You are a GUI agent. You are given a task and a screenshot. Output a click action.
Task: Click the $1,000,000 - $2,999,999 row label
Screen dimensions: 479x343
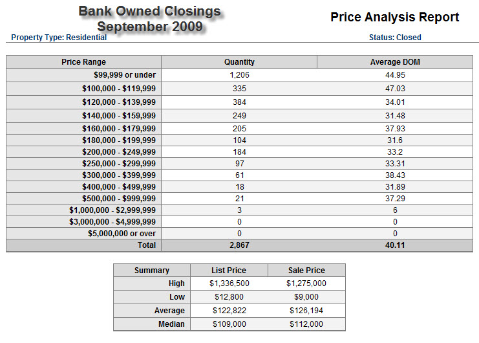112,210
